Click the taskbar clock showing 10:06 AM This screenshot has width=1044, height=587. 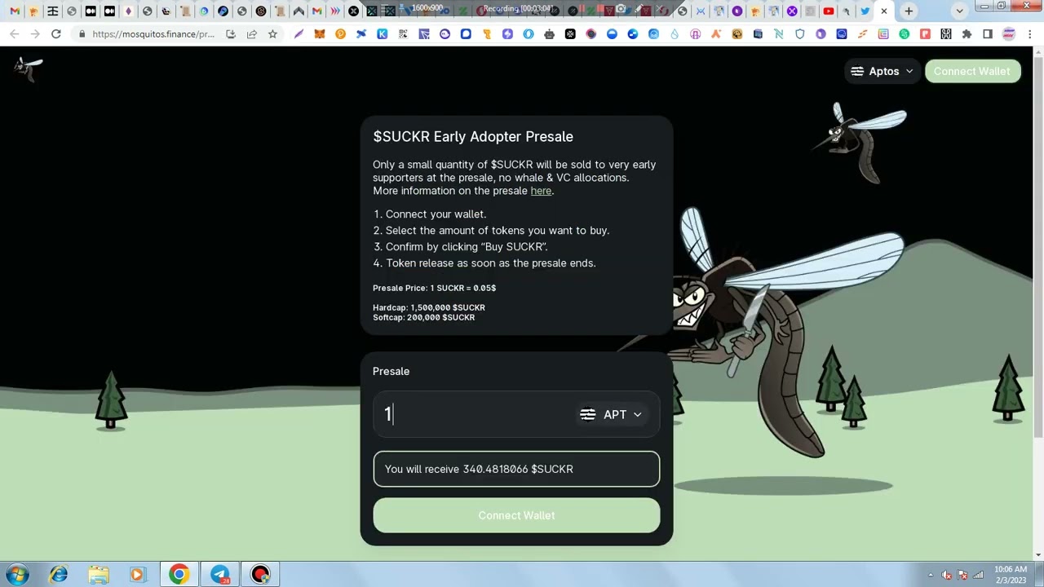pos(1010,575)
